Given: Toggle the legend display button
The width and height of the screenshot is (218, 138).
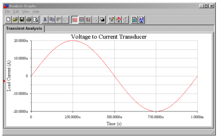Looking at the screenshot, I should point(82,19).
